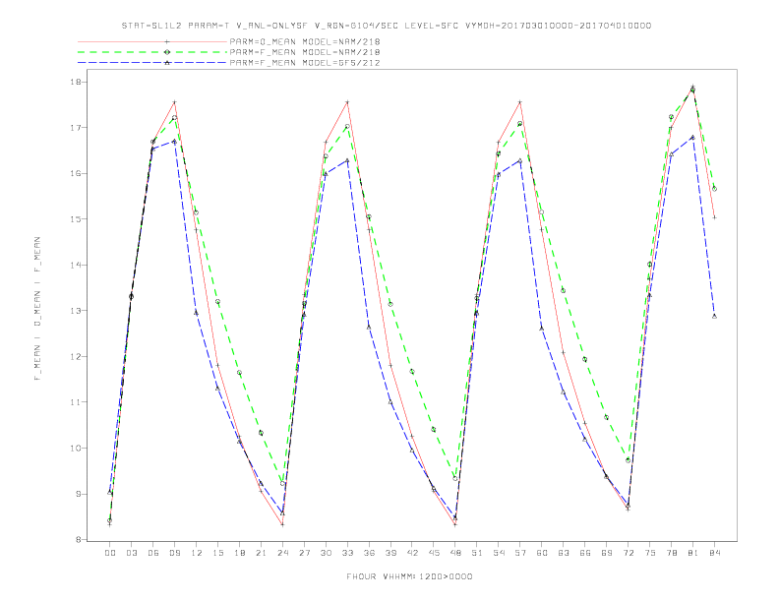Image resolution: width=779 pixels, height=602 pixels.
Task: Click x-axis tick label 06
Action: pos(153,553)
